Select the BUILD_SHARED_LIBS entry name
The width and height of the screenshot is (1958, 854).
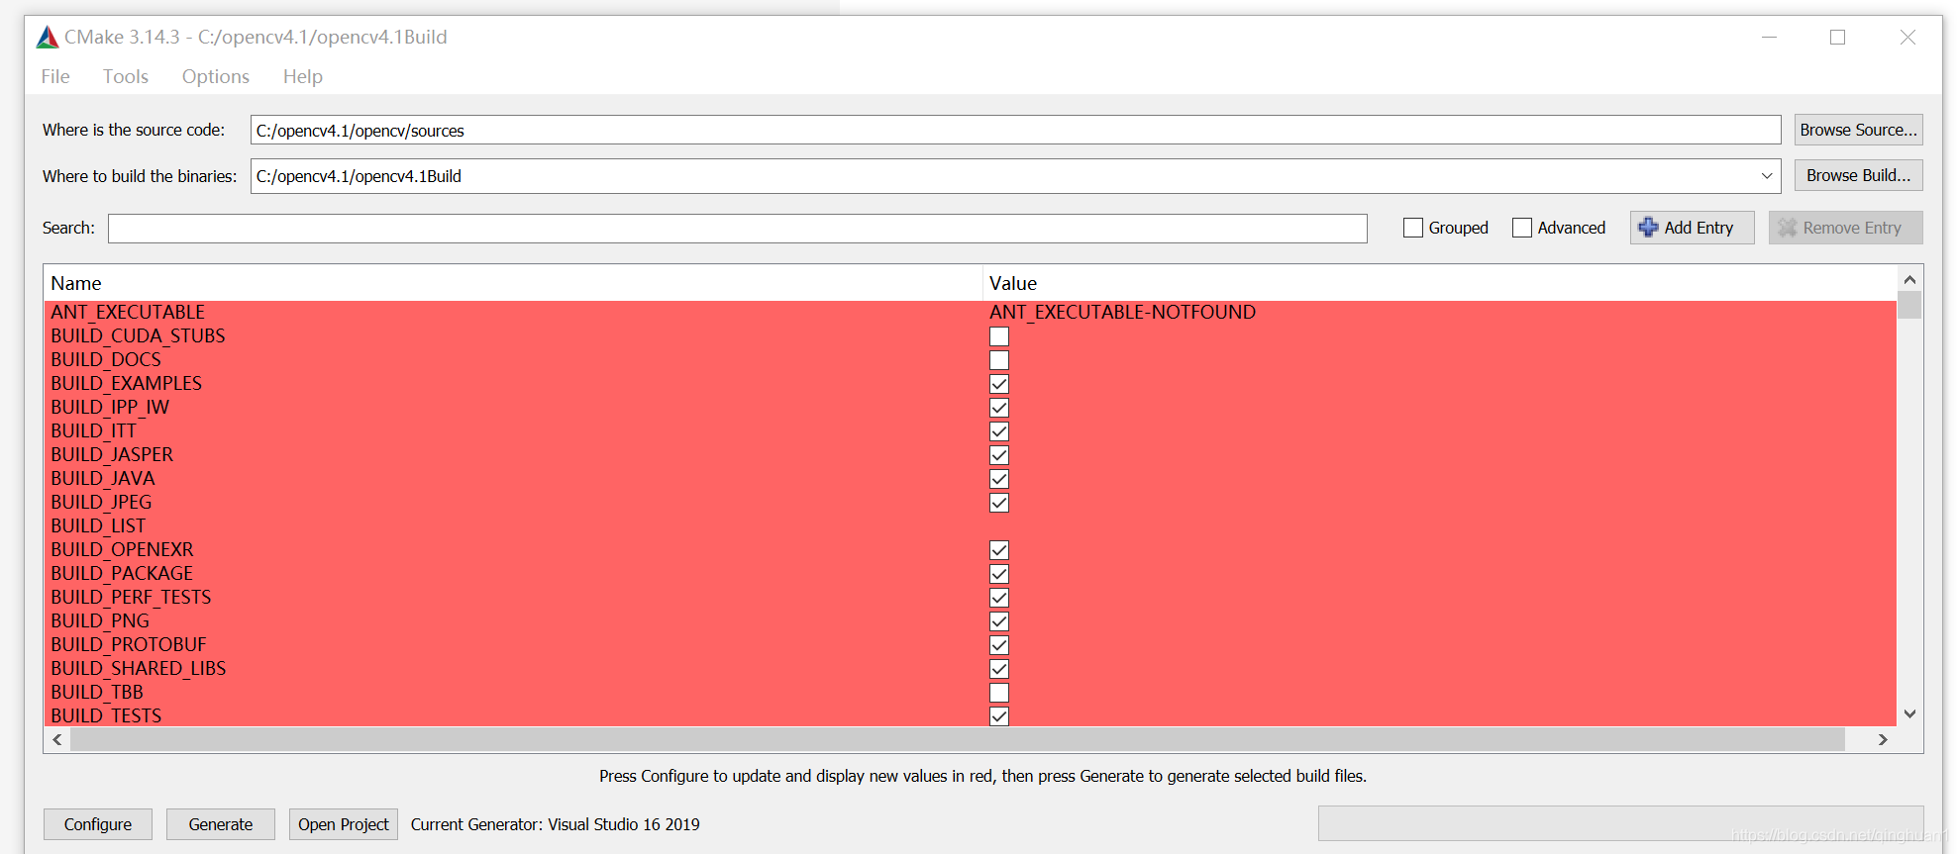139,669
